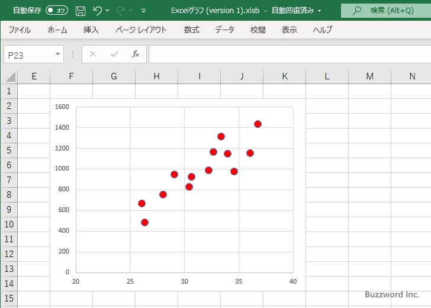Click the formula bar Enter checkmark icon
The image size is (431, 308).
point(114,54)
